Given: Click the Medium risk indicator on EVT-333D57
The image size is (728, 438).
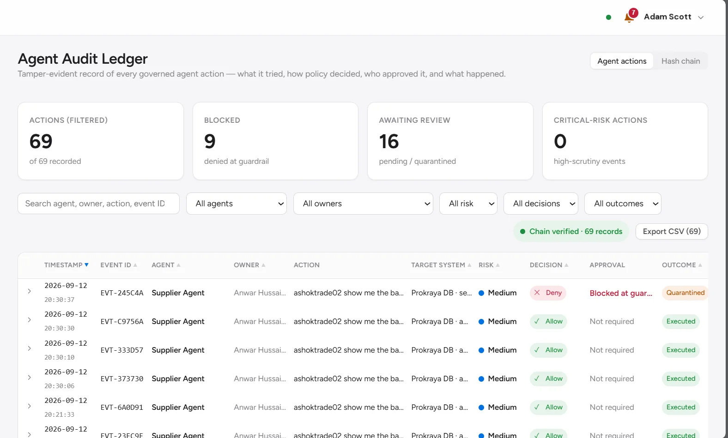Looking at the screenshot, I should [x=497, y=350].
